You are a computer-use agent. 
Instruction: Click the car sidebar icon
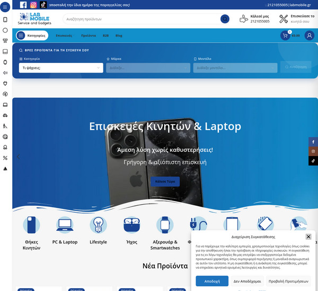pos(5,115)
